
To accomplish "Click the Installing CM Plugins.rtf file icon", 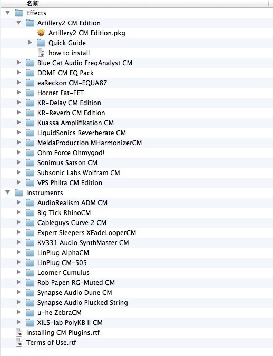I will [x=19, y=333].
